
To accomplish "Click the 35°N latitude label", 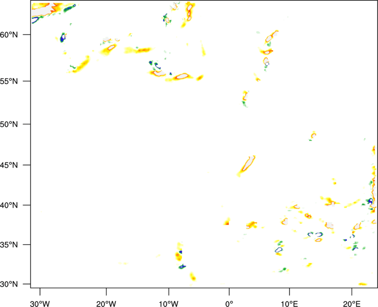I will tap(9, 245).
